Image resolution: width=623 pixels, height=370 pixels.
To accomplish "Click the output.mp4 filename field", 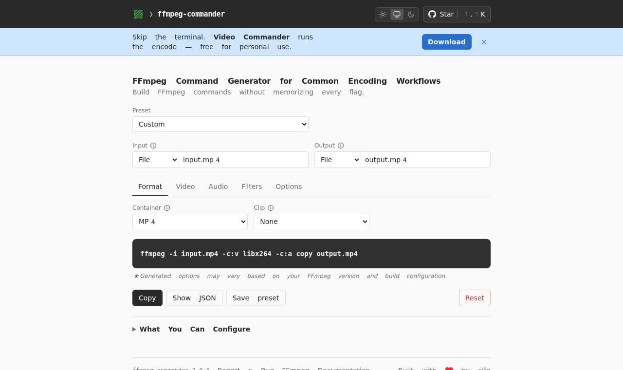I will [x=425, y=160].
